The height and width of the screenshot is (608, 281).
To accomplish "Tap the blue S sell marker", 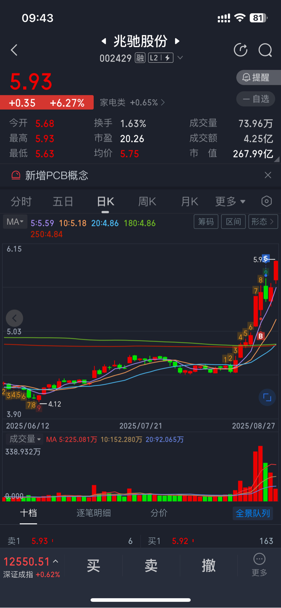I will [x=266, y=258].
